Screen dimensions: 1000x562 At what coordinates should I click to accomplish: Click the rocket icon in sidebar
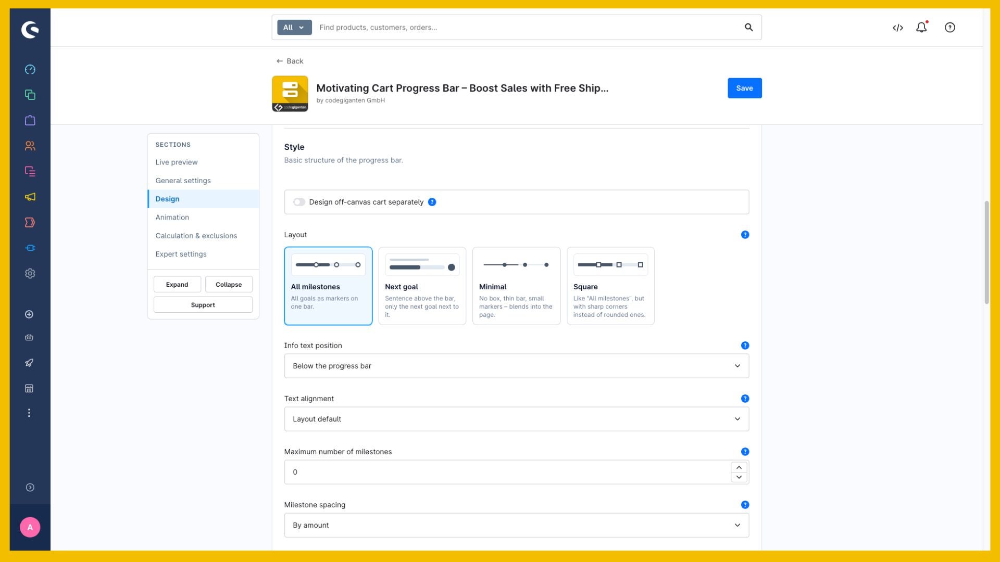[30, 363]
